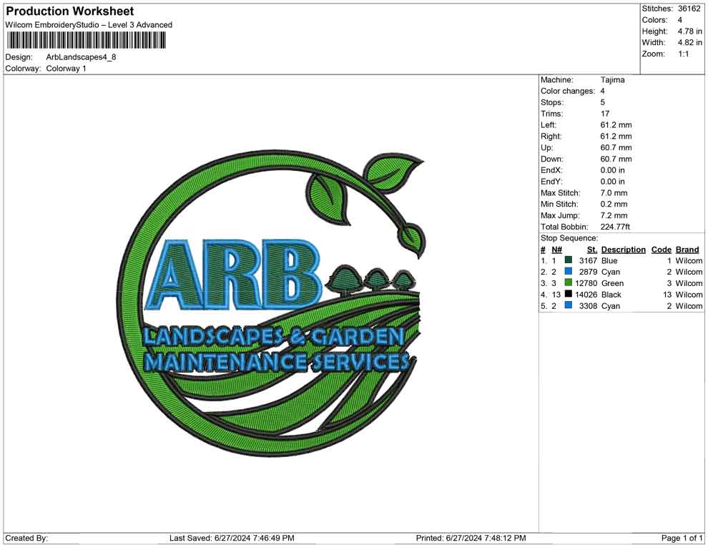Pick the Green thread color swatch
Image resolution: width=708 pixels, height=545 pixels.
coord(569,283)
